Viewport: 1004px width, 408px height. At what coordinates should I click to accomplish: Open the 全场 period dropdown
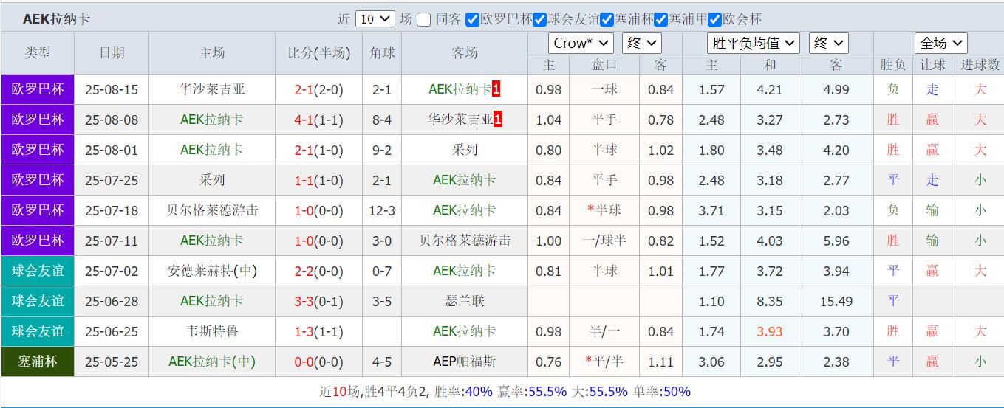(x=940, y=44)
